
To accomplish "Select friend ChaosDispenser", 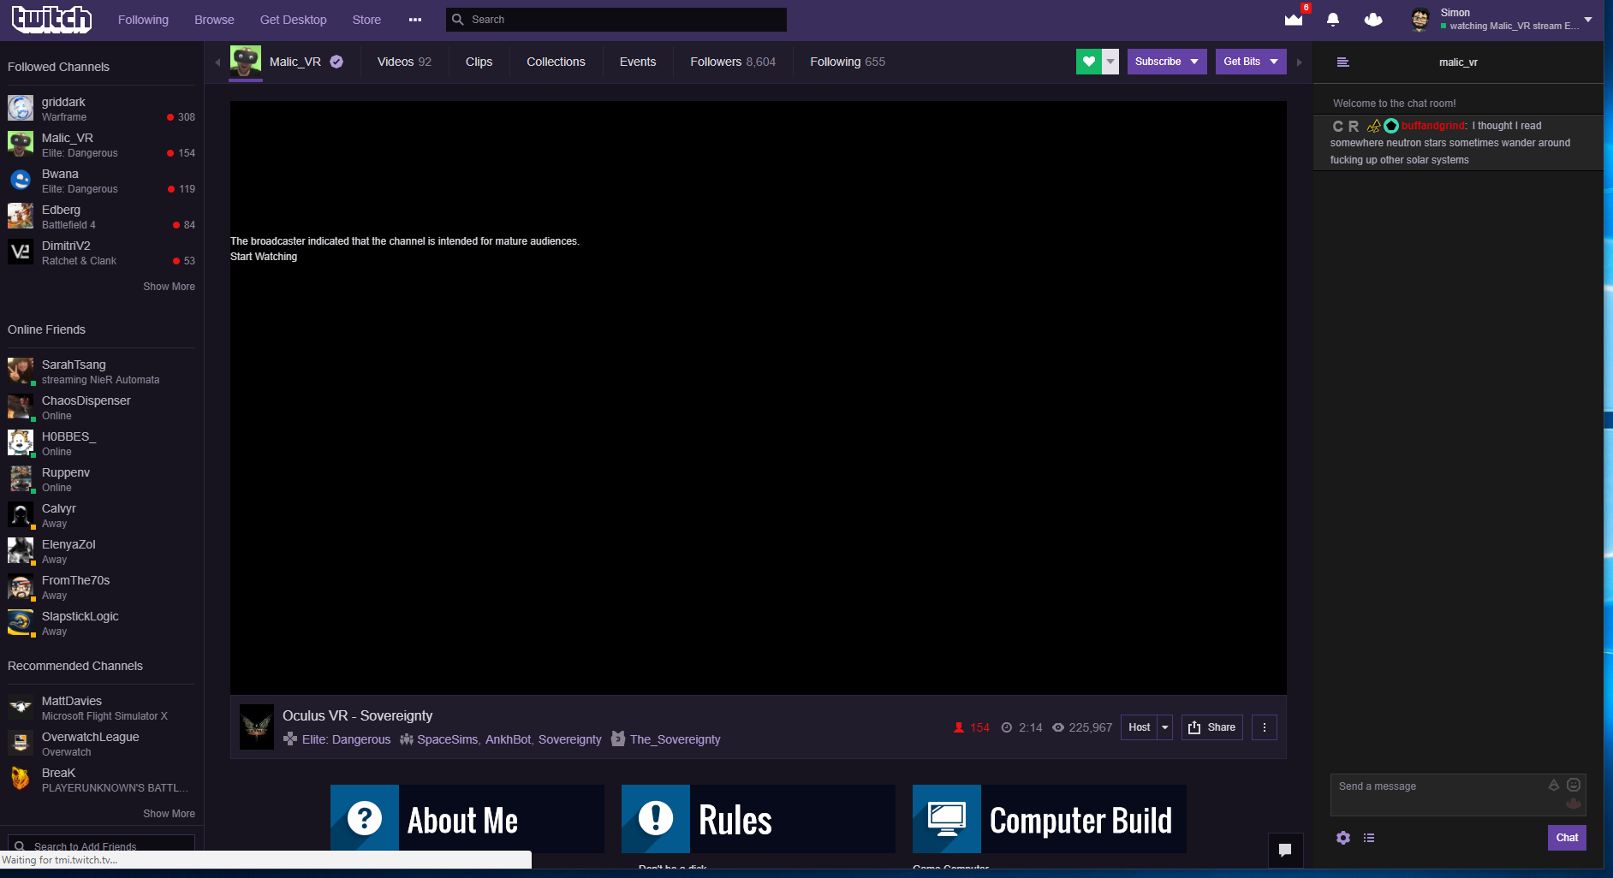I will pyautogui.click(x=101, y=407).
